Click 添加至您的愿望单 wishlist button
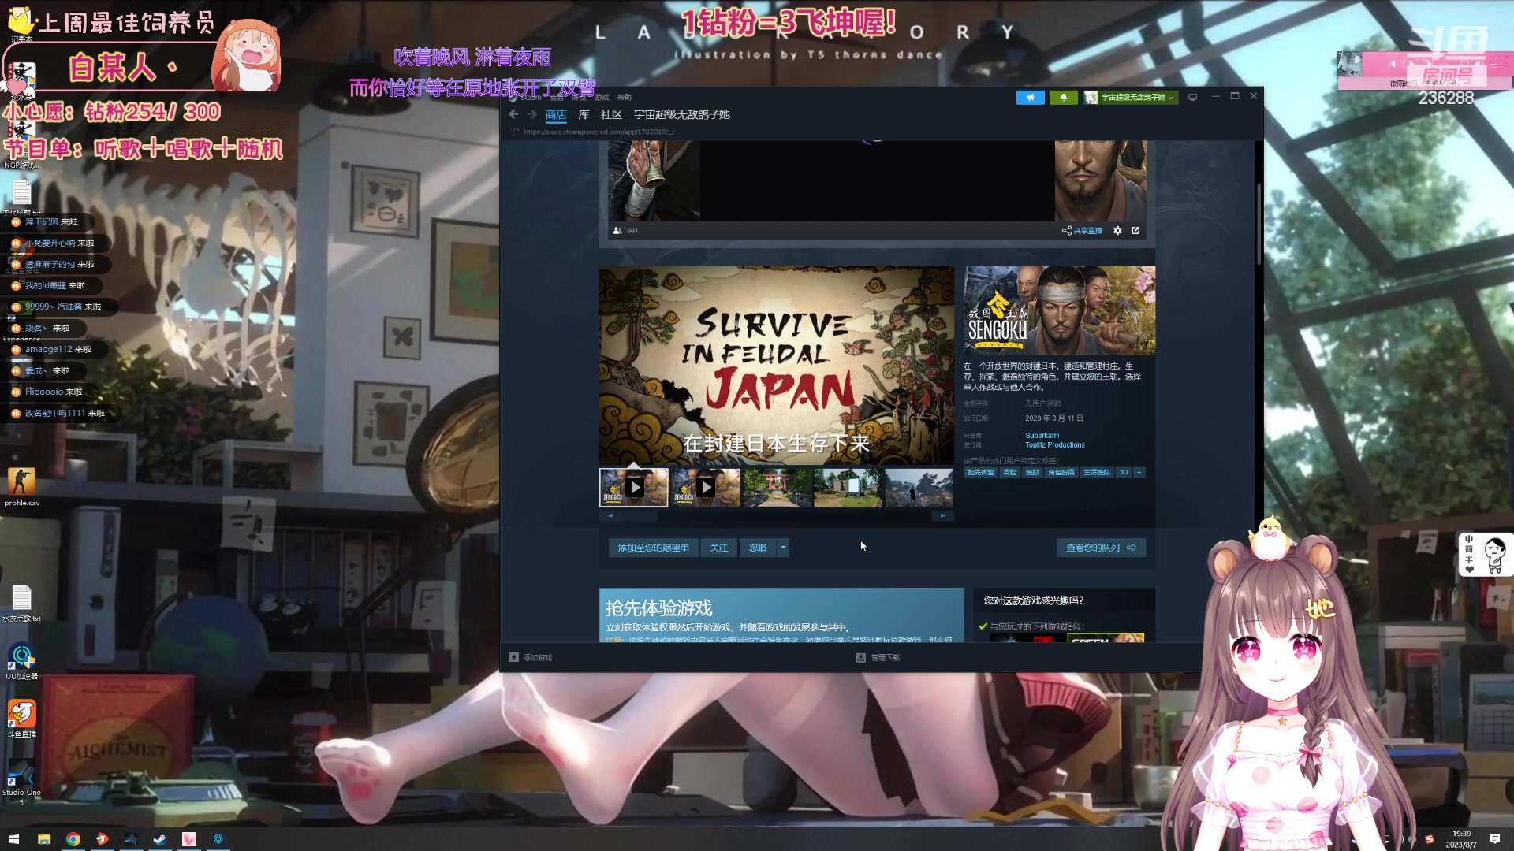The image size is (1514, 851). click(653, 548)
